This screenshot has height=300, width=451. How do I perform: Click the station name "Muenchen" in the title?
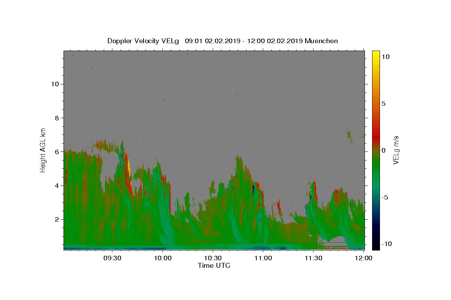pos(321,41)
